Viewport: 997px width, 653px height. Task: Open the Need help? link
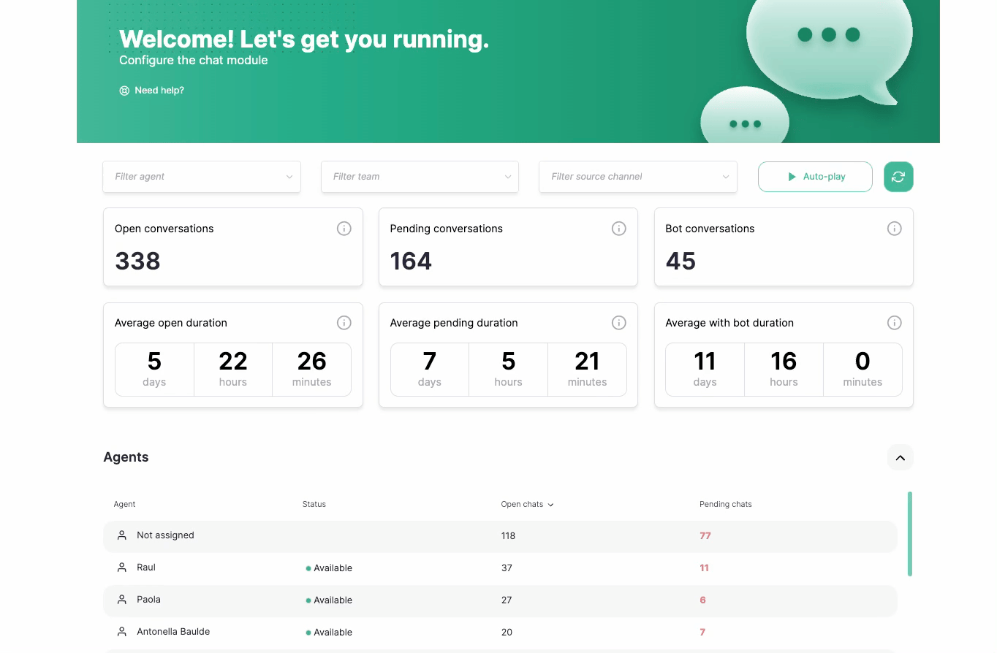[159, 91]
